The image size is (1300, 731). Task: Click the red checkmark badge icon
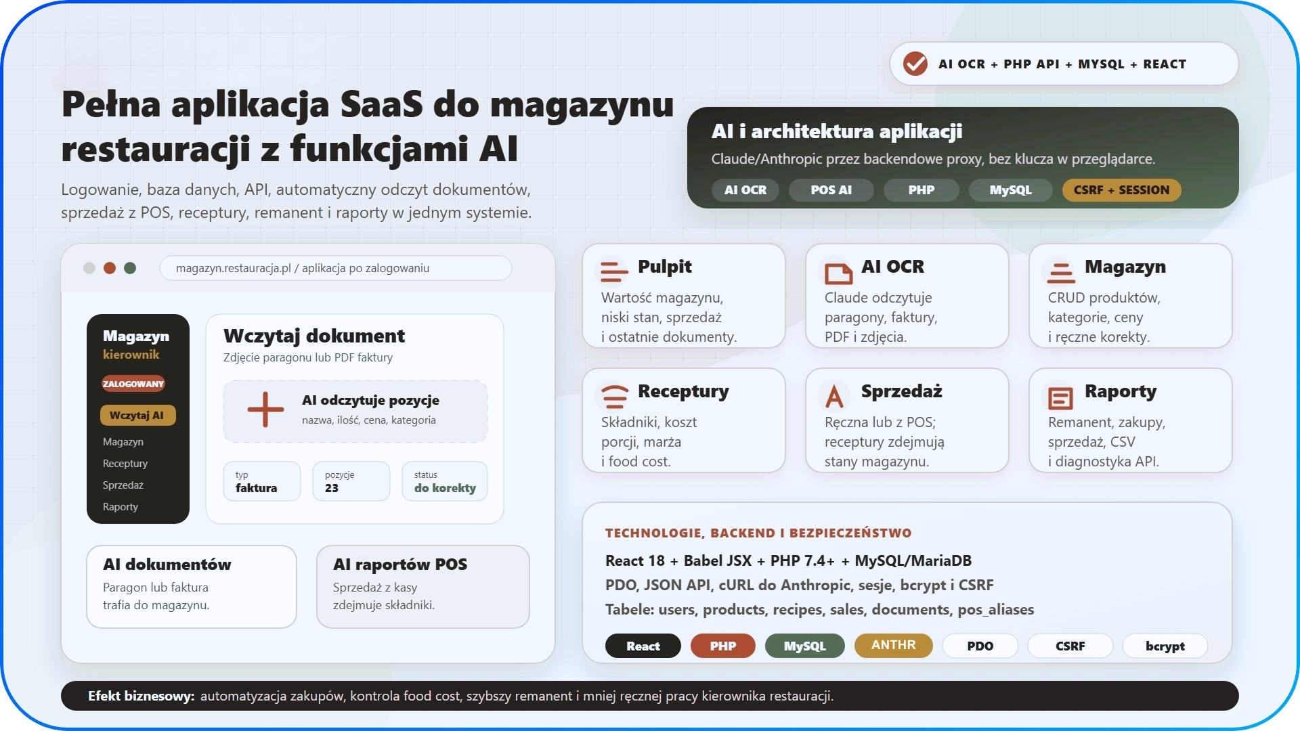(915, 64)
